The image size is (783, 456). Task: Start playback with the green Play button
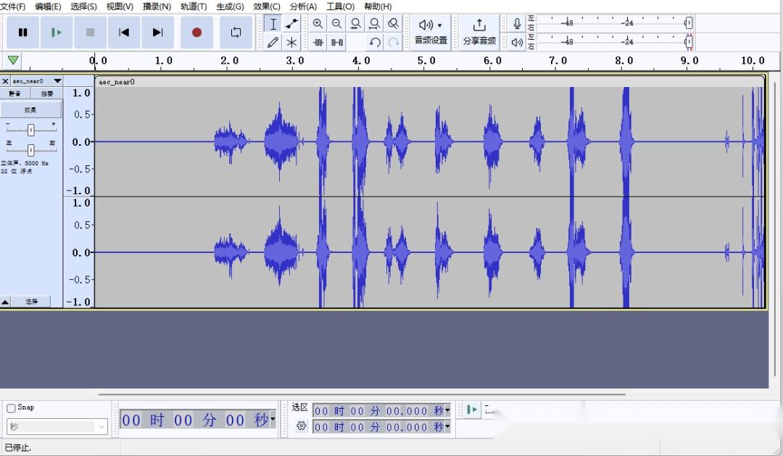[x=57, y=33]
